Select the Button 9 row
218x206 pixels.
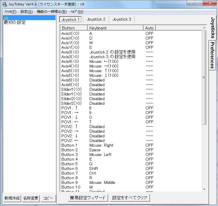131,183
